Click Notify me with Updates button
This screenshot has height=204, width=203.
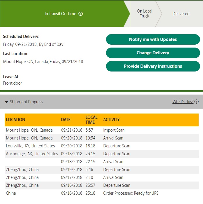[153, 39]
